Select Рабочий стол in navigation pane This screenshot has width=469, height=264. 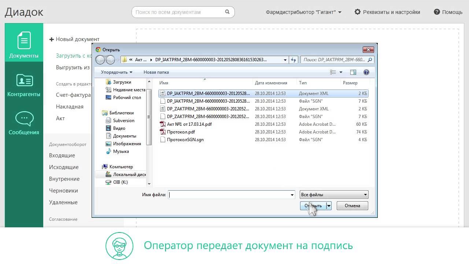coord(123,98)
